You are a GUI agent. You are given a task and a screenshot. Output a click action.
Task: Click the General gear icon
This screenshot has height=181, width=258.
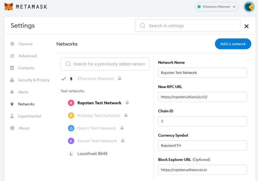click(x=12, y=44)
